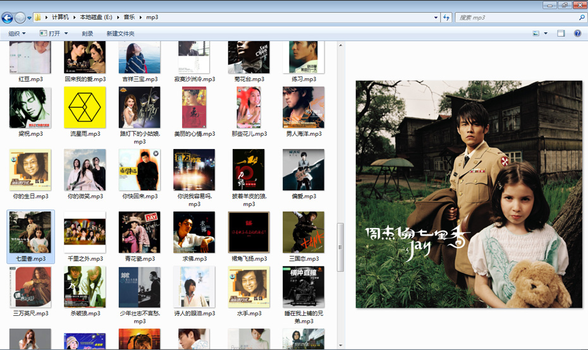Select the 少年壮志不言愁.mp3 cover
Screen dimensions: 588x350
tap(140, 287)
